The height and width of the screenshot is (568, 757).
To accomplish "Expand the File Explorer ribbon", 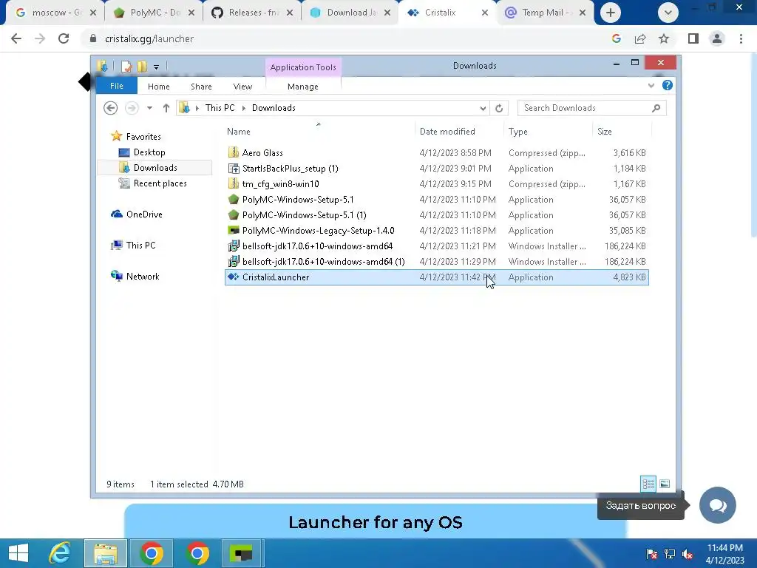I will coord(651,86).
